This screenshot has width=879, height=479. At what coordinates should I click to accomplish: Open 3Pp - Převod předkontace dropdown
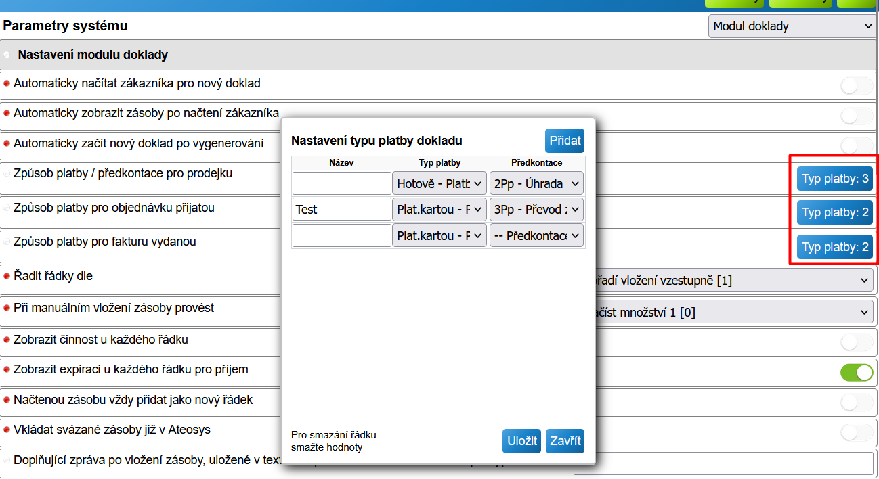click(x=536, y=210)
